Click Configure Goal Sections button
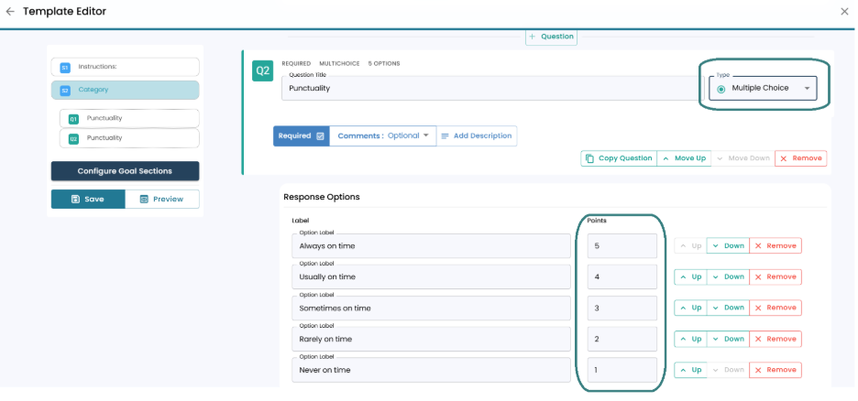858x401 pixels. pos(126,171)
